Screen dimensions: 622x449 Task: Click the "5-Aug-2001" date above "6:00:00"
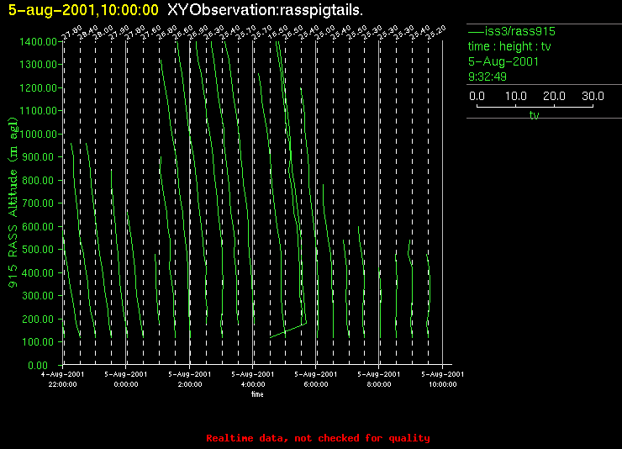click(316, 374)
